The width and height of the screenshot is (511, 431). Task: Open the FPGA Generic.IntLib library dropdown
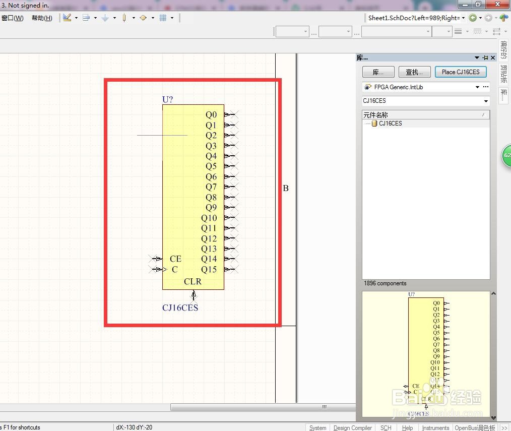477,87
